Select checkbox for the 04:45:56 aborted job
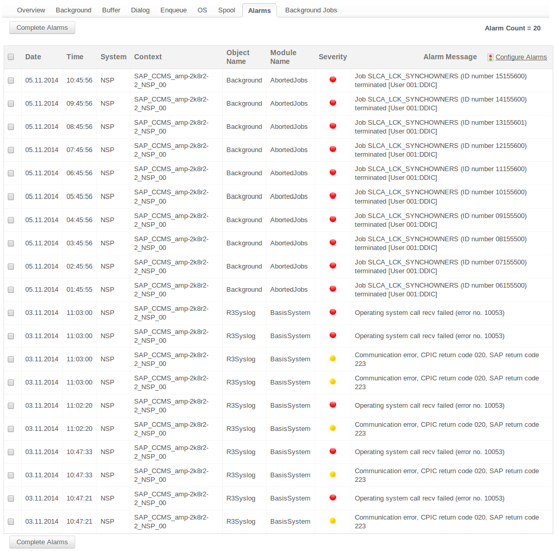This screenshot has width=557, height=551. tap(11, 220)
